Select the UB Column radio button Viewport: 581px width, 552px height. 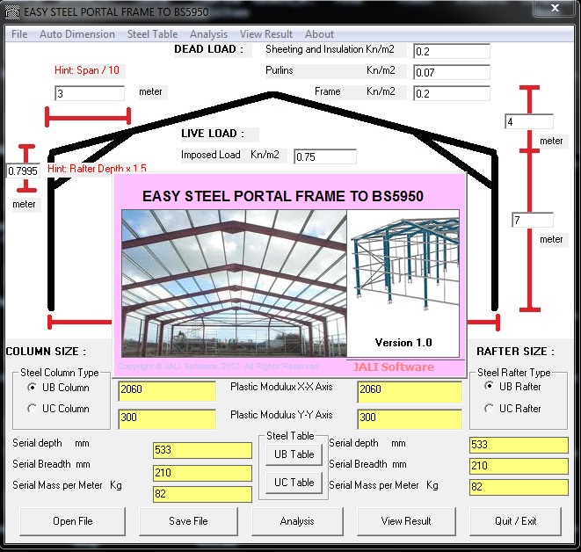pyautogui.click(x=33, y=388)
